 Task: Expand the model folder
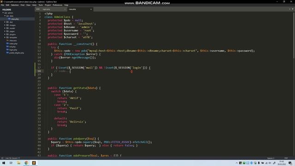coord(5,28)
